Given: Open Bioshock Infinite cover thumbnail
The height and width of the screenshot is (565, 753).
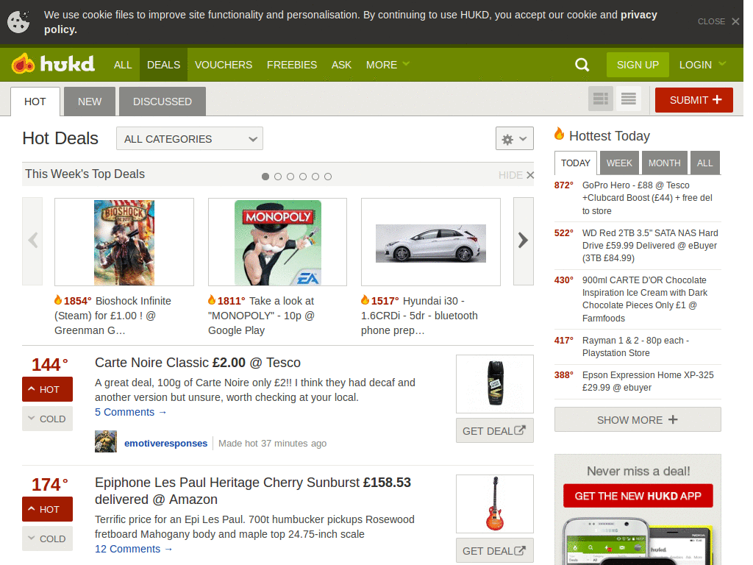Looking at the screenshot, I should 124,242.
